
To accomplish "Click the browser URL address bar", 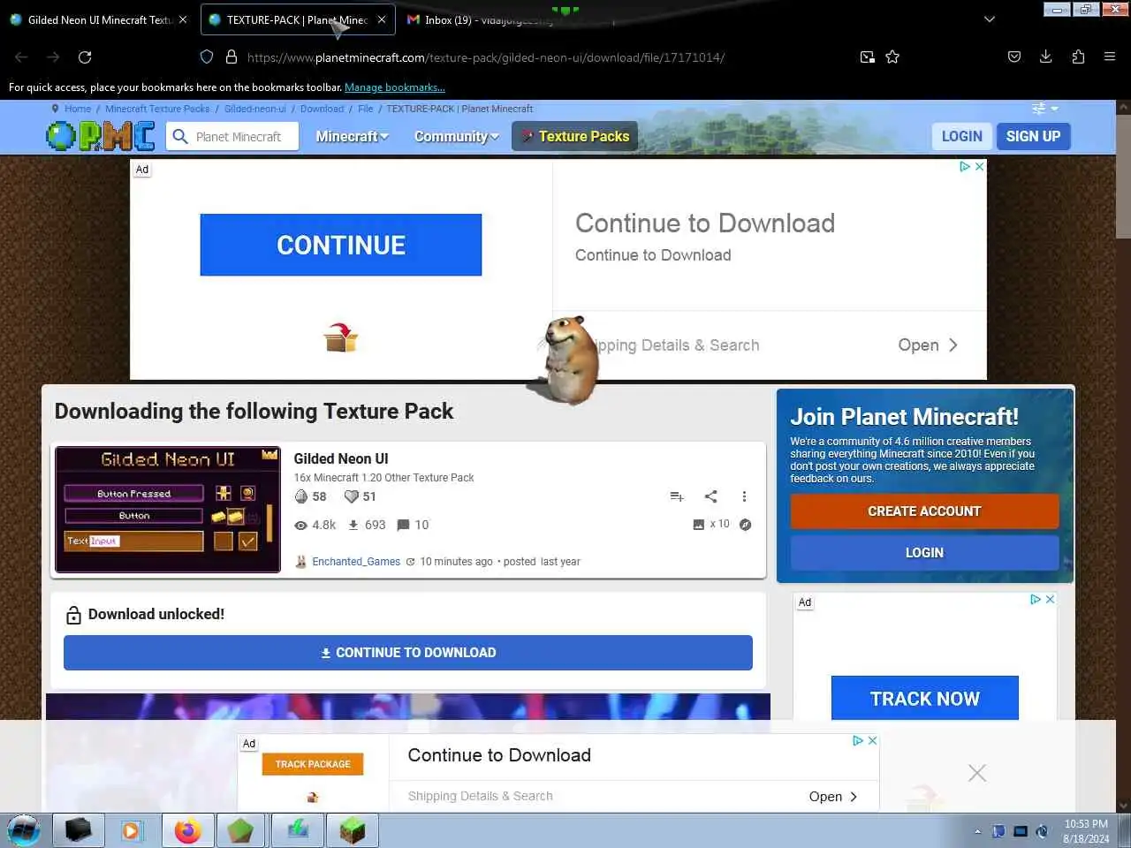I will [x=486, y=57].
